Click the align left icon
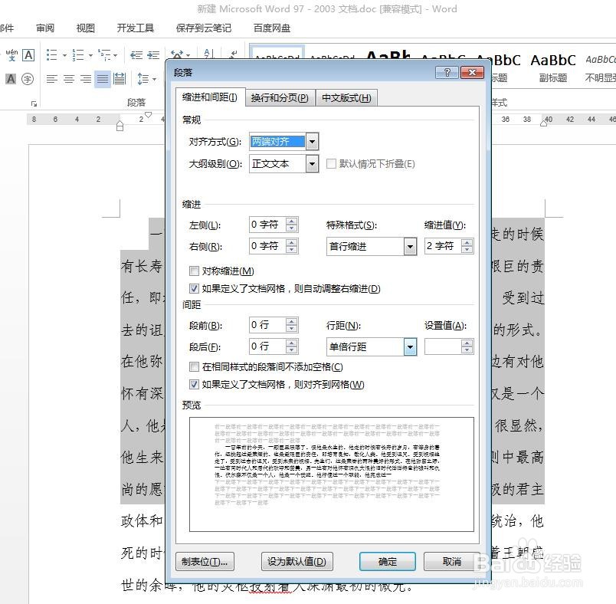 (51, 79)
